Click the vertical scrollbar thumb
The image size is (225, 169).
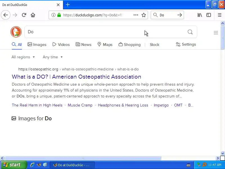(x=222, y=37)
